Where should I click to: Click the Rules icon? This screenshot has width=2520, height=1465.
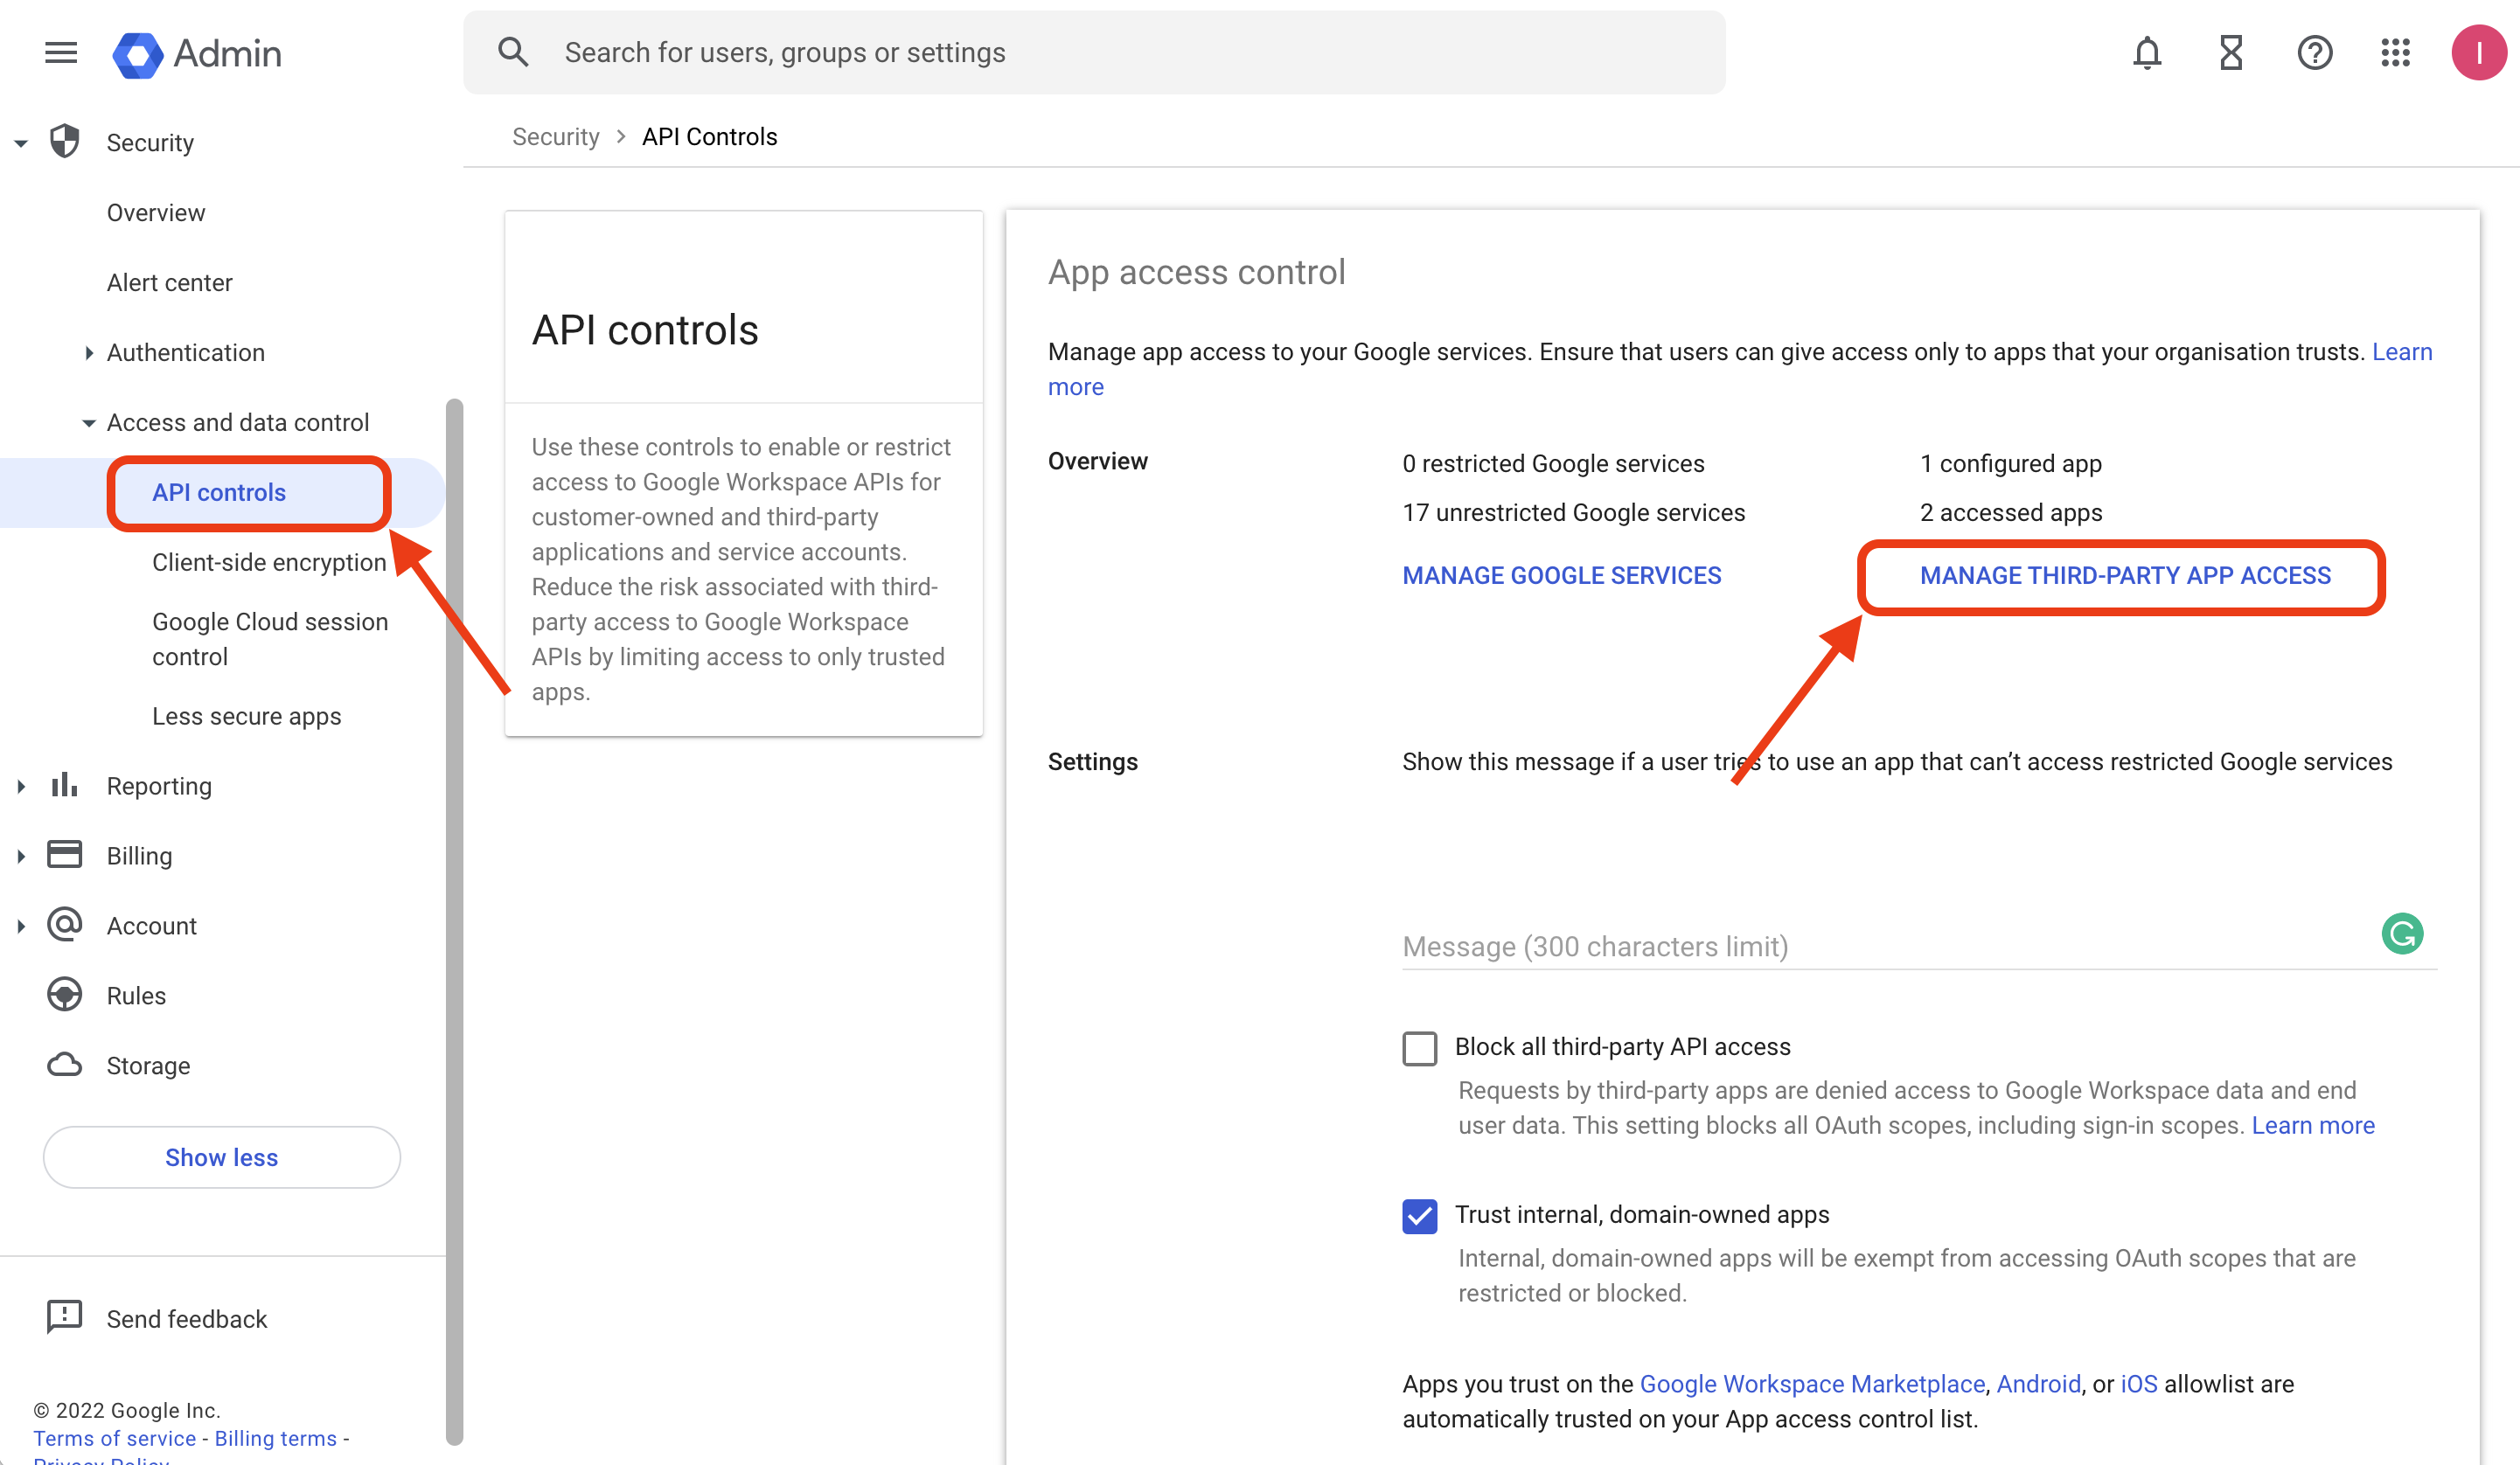(x=65, y=995)
